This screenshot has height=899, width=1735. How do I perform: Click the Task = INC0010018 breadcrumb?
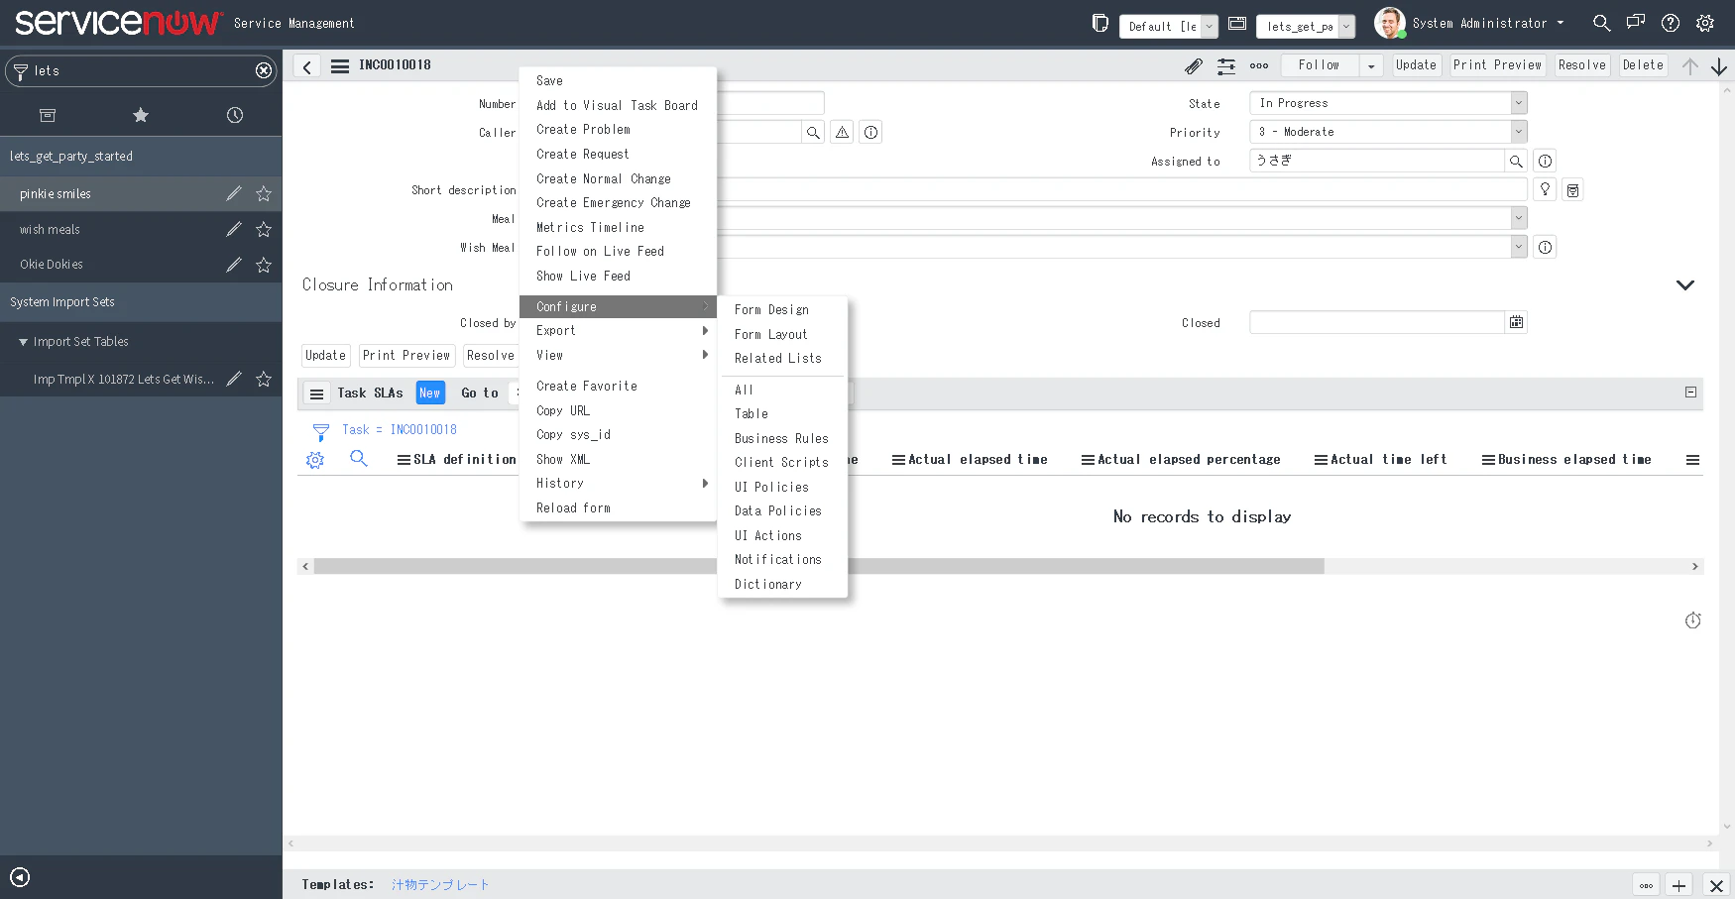[400, 430]
